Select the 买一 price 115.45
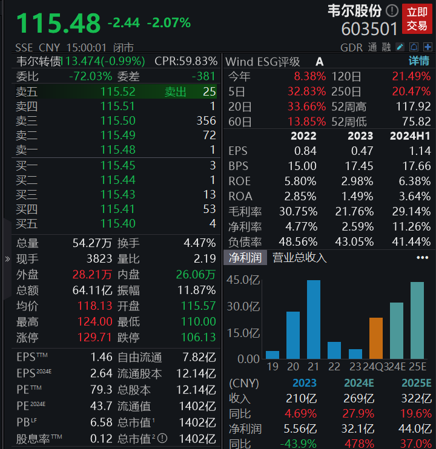 pyautogui.click(x=117, y=166)
